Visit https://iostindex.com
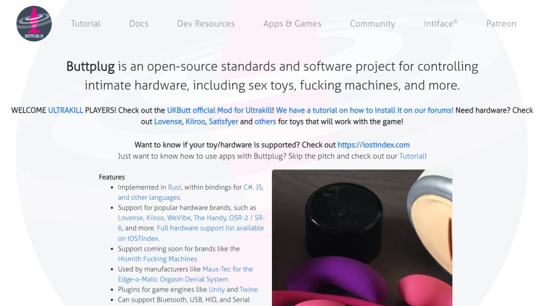Image resolution: width=545 pixels, height=306 pixels. pyautogui.click(x=374, y=144)
